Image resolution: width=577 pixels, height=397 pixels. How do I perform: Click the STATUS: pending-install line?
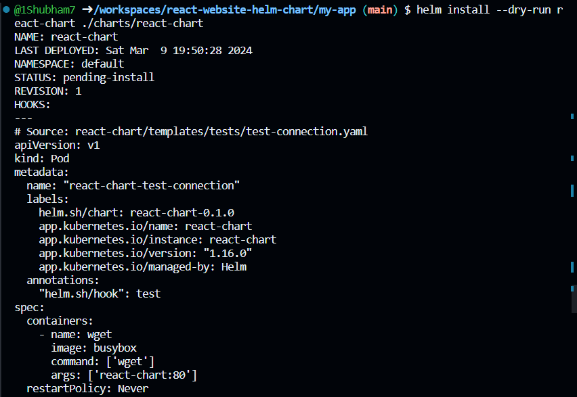(x=84, y=77)
